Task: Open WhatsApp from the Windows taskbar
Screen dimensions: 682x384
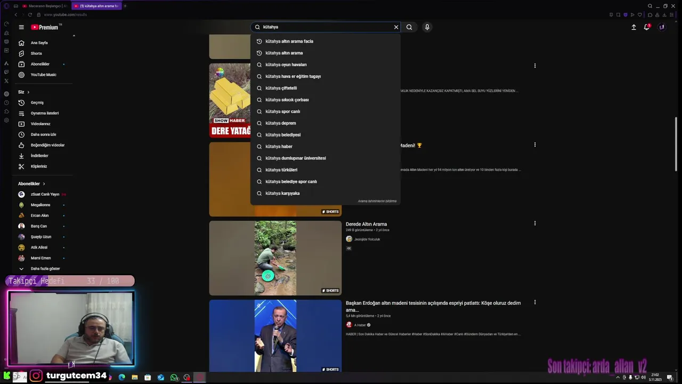Action: 174,378
